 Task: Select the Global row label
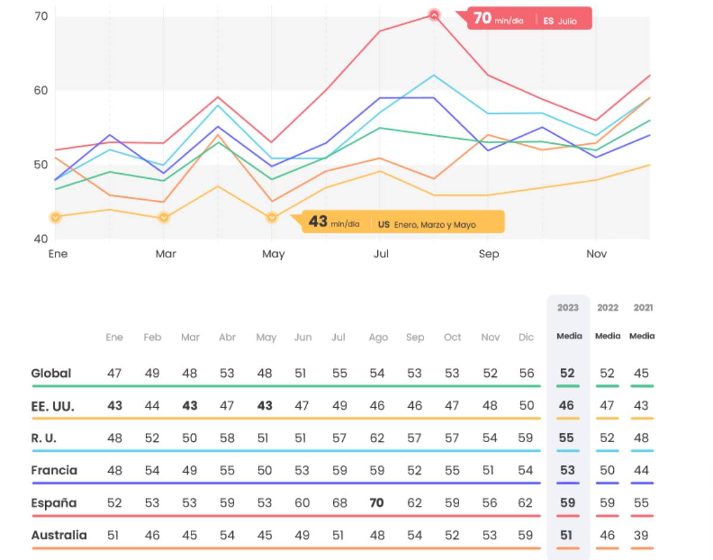(51, 373)
